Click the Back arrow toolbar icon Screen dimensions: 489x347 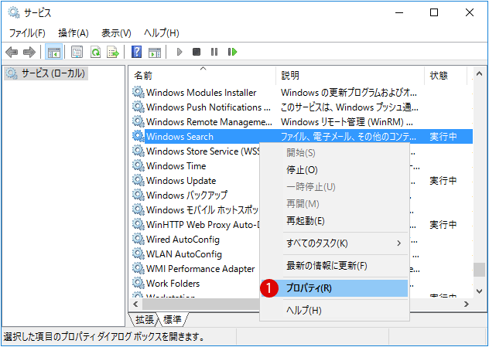12,52
